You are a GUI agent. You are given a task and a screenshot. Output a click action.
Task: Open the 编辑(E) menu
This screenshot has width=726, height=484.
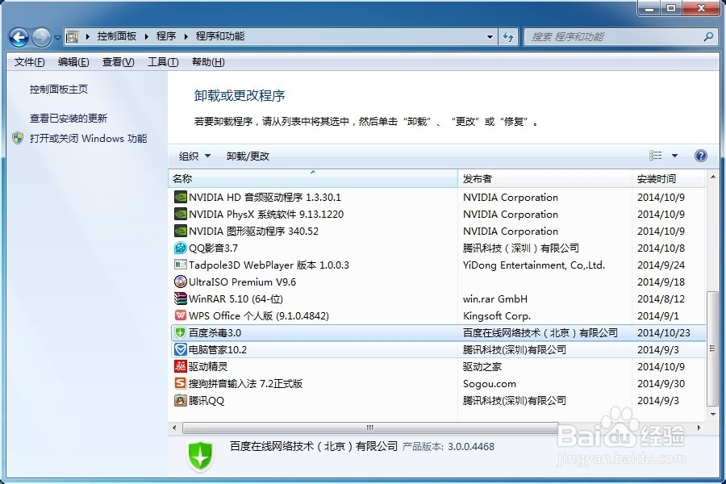(x=73, y=62)
